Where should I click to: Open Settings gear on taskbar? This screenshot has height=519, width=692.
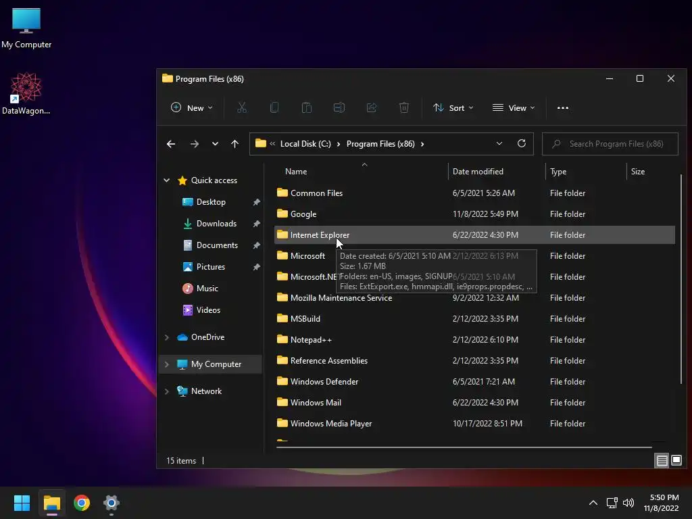[112, 503]
